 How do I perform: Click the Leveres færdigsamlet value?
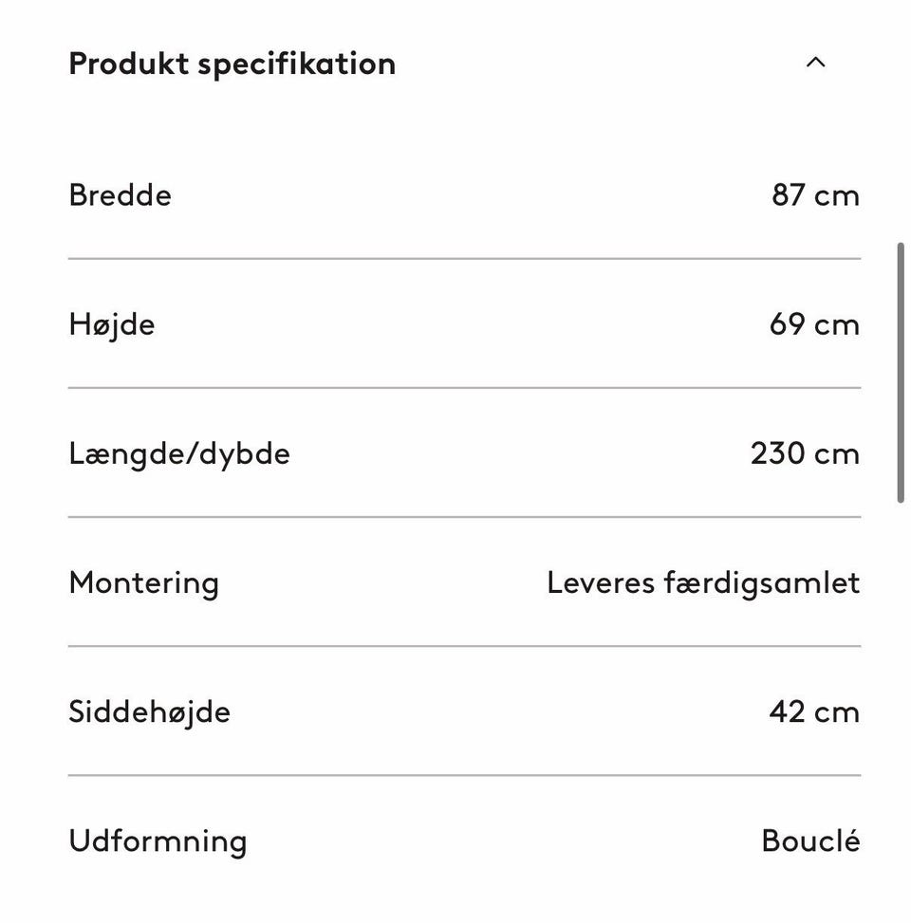click(703, 582)
